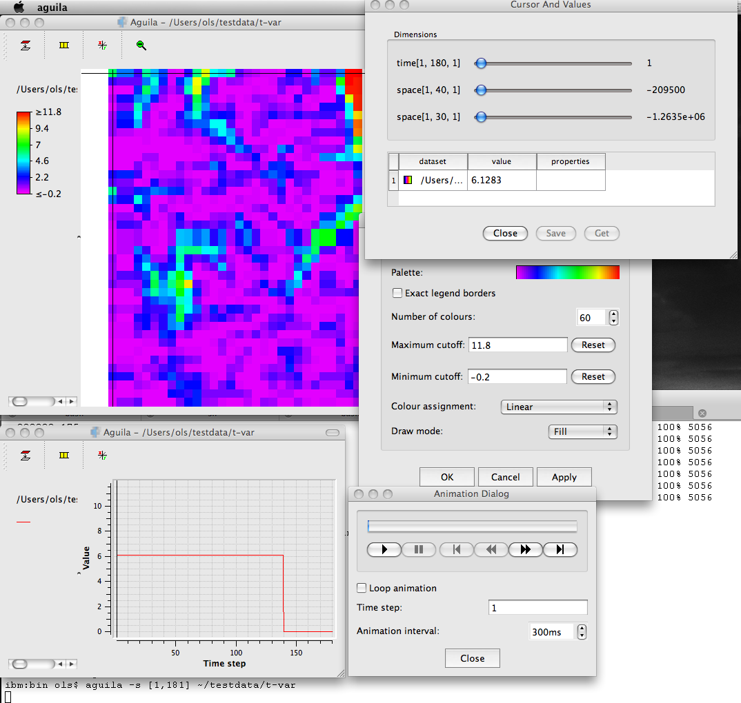The width and height of the screenshot is (741, 703).
Task: Click the Animation interval stepper arrows
Action: click(x=582, y=632)
